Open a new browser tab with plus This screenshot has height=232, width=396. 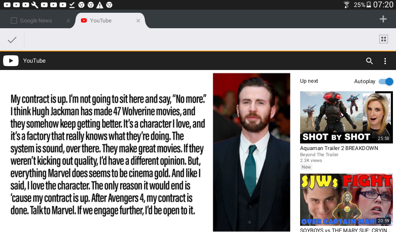tap(383, 19)
